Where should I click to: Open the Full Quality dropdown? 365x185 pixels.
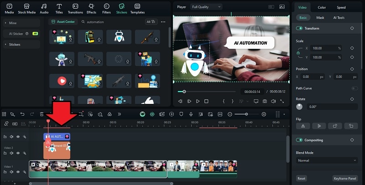pos(206,7)
